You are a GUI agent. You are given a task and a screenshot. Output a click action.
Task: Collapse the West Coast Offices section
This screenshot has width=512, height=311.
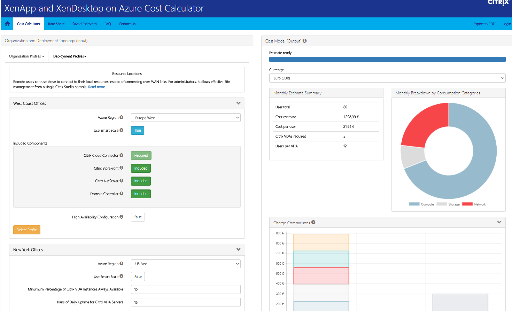click(x=239, y=103)
